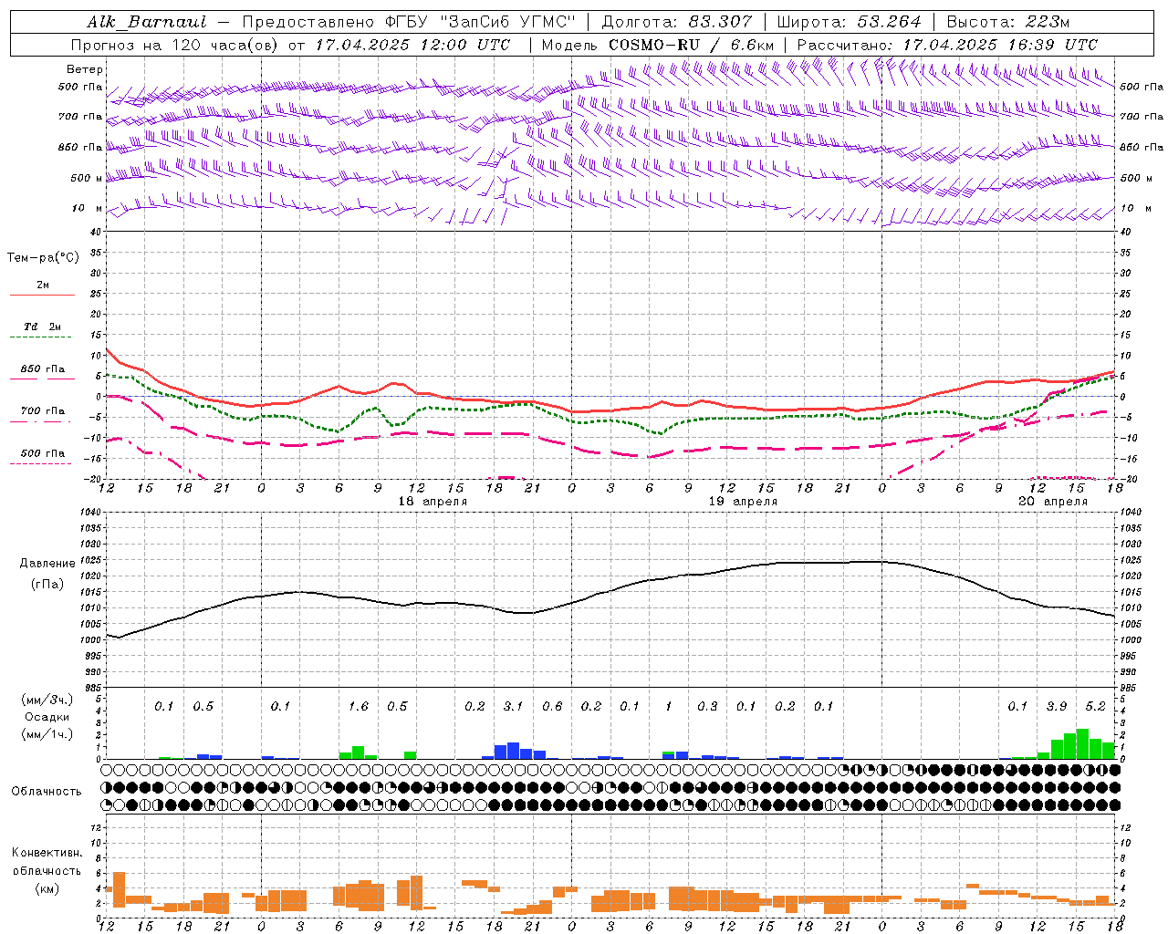Click the precipitation value "3.9"
Image resolution: width=1168 pixels, height=934 pixels.
[1057, 706]
